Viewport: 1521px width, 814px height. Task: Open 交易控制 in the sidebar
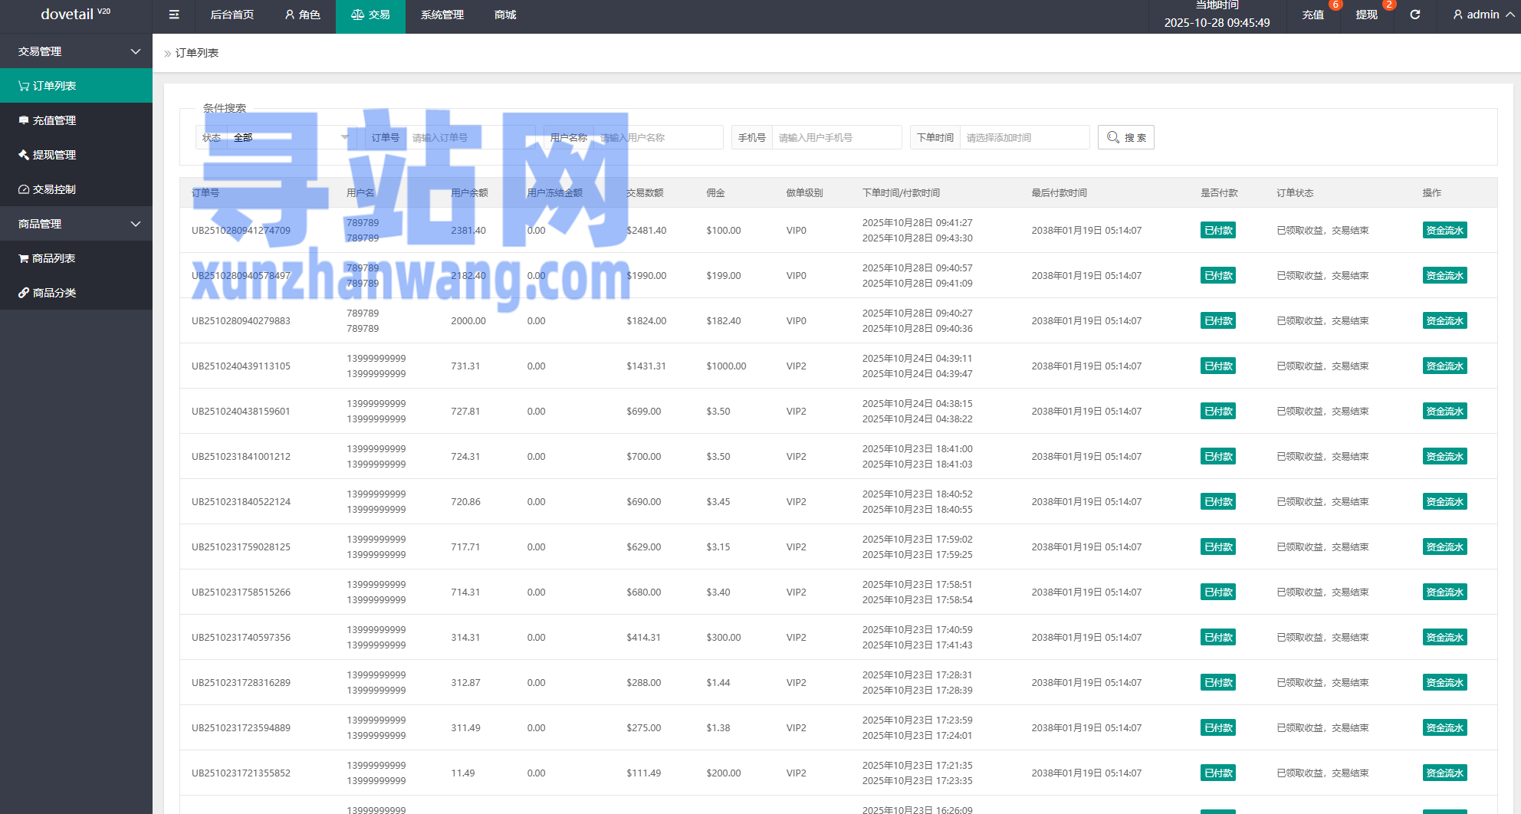[54, 189]
